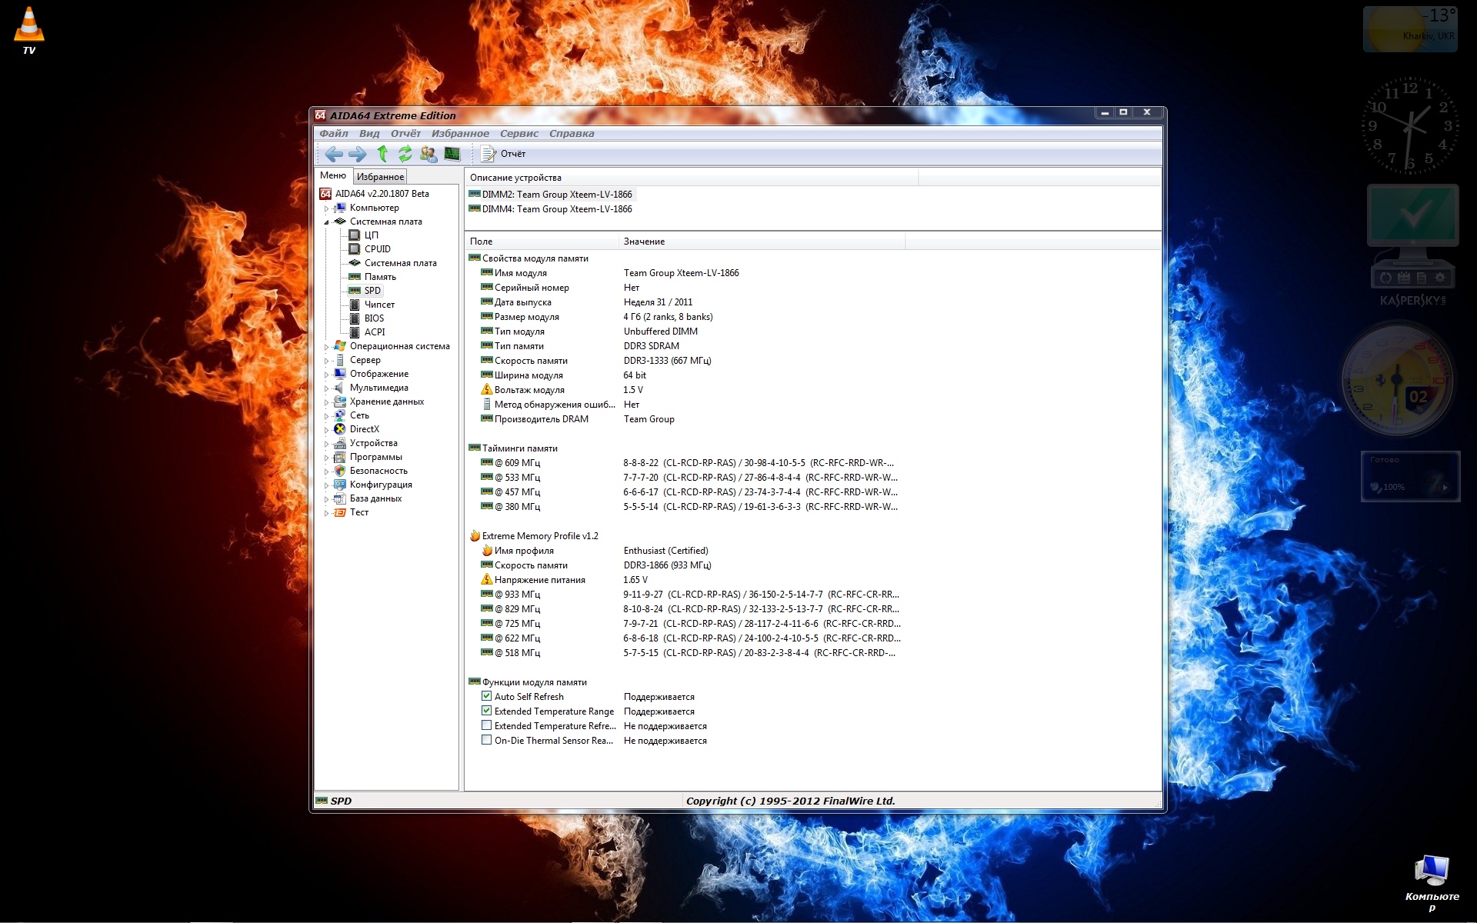This screenshot has height=923, width=1477.
Task: Toggle the Auto Self Refresh checkbox
Action: 486,696
